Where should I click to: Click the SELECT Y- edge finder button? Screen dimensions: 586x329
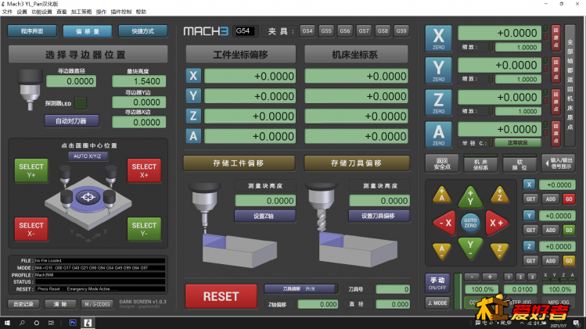144,229
